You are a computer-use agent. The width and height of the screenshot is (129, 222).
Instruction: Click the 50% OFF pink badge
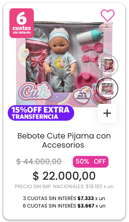point(91,162)
